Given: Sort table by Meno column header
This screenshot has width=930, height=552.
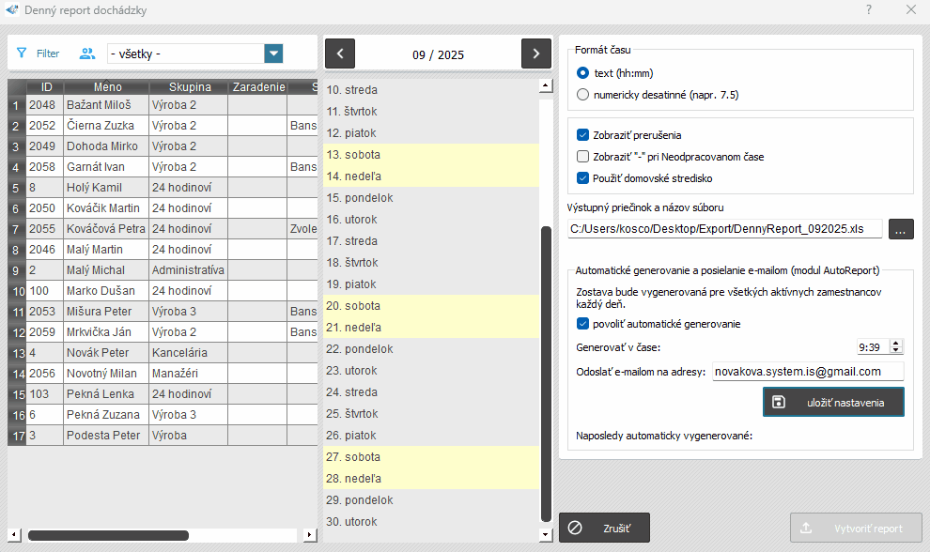Looking at the screenshot, I should click(x=106, y=87).
